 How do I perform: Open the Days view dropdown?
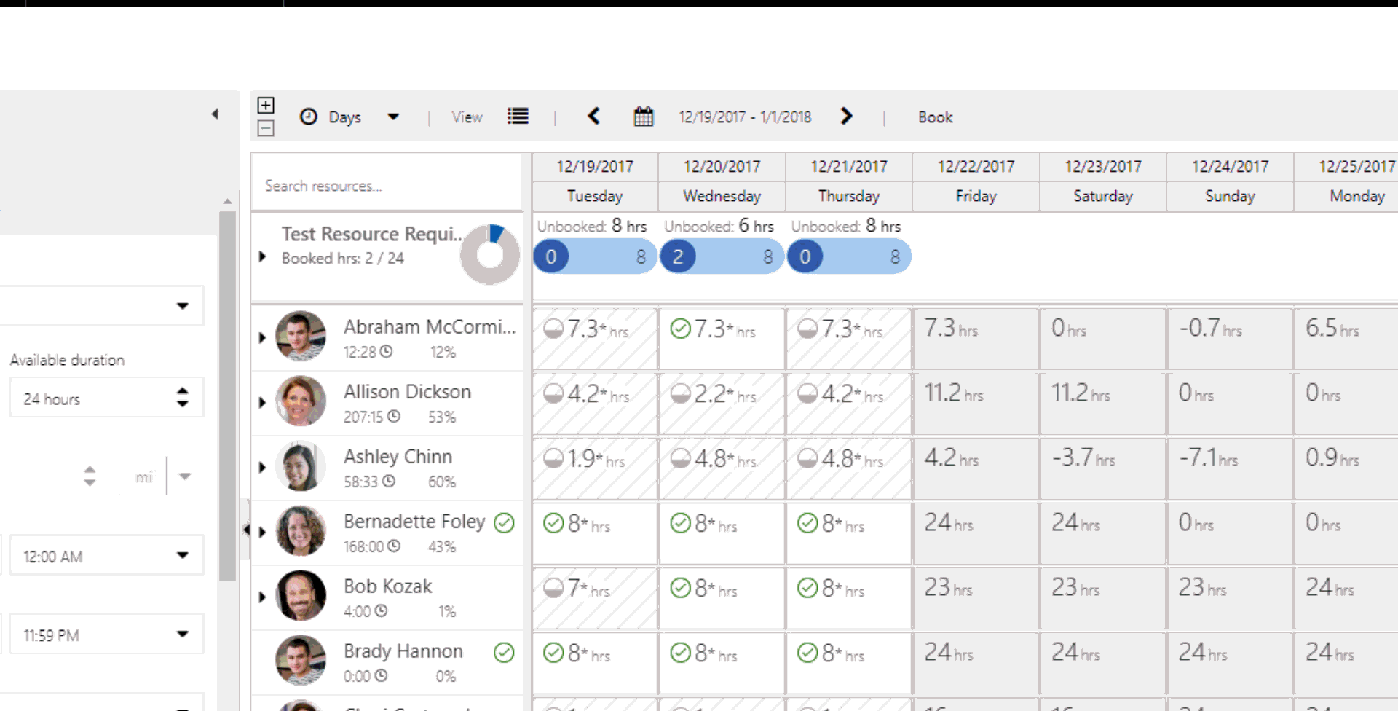coord(393,117)
